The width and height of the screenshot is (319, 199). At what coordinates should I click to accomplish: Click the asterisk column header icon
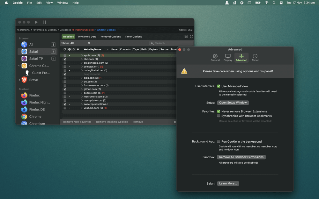click(x=78, y=49)
